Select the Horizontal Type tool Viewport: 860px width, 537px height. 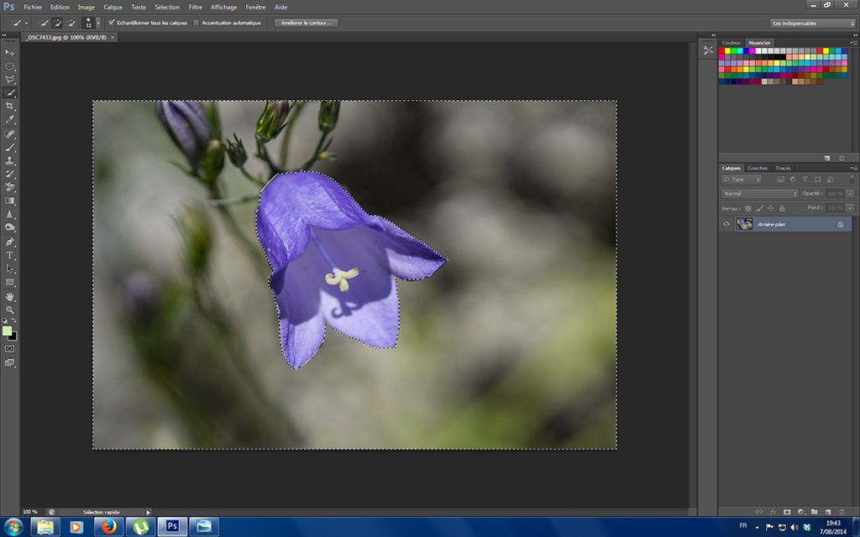coord(10,255)
